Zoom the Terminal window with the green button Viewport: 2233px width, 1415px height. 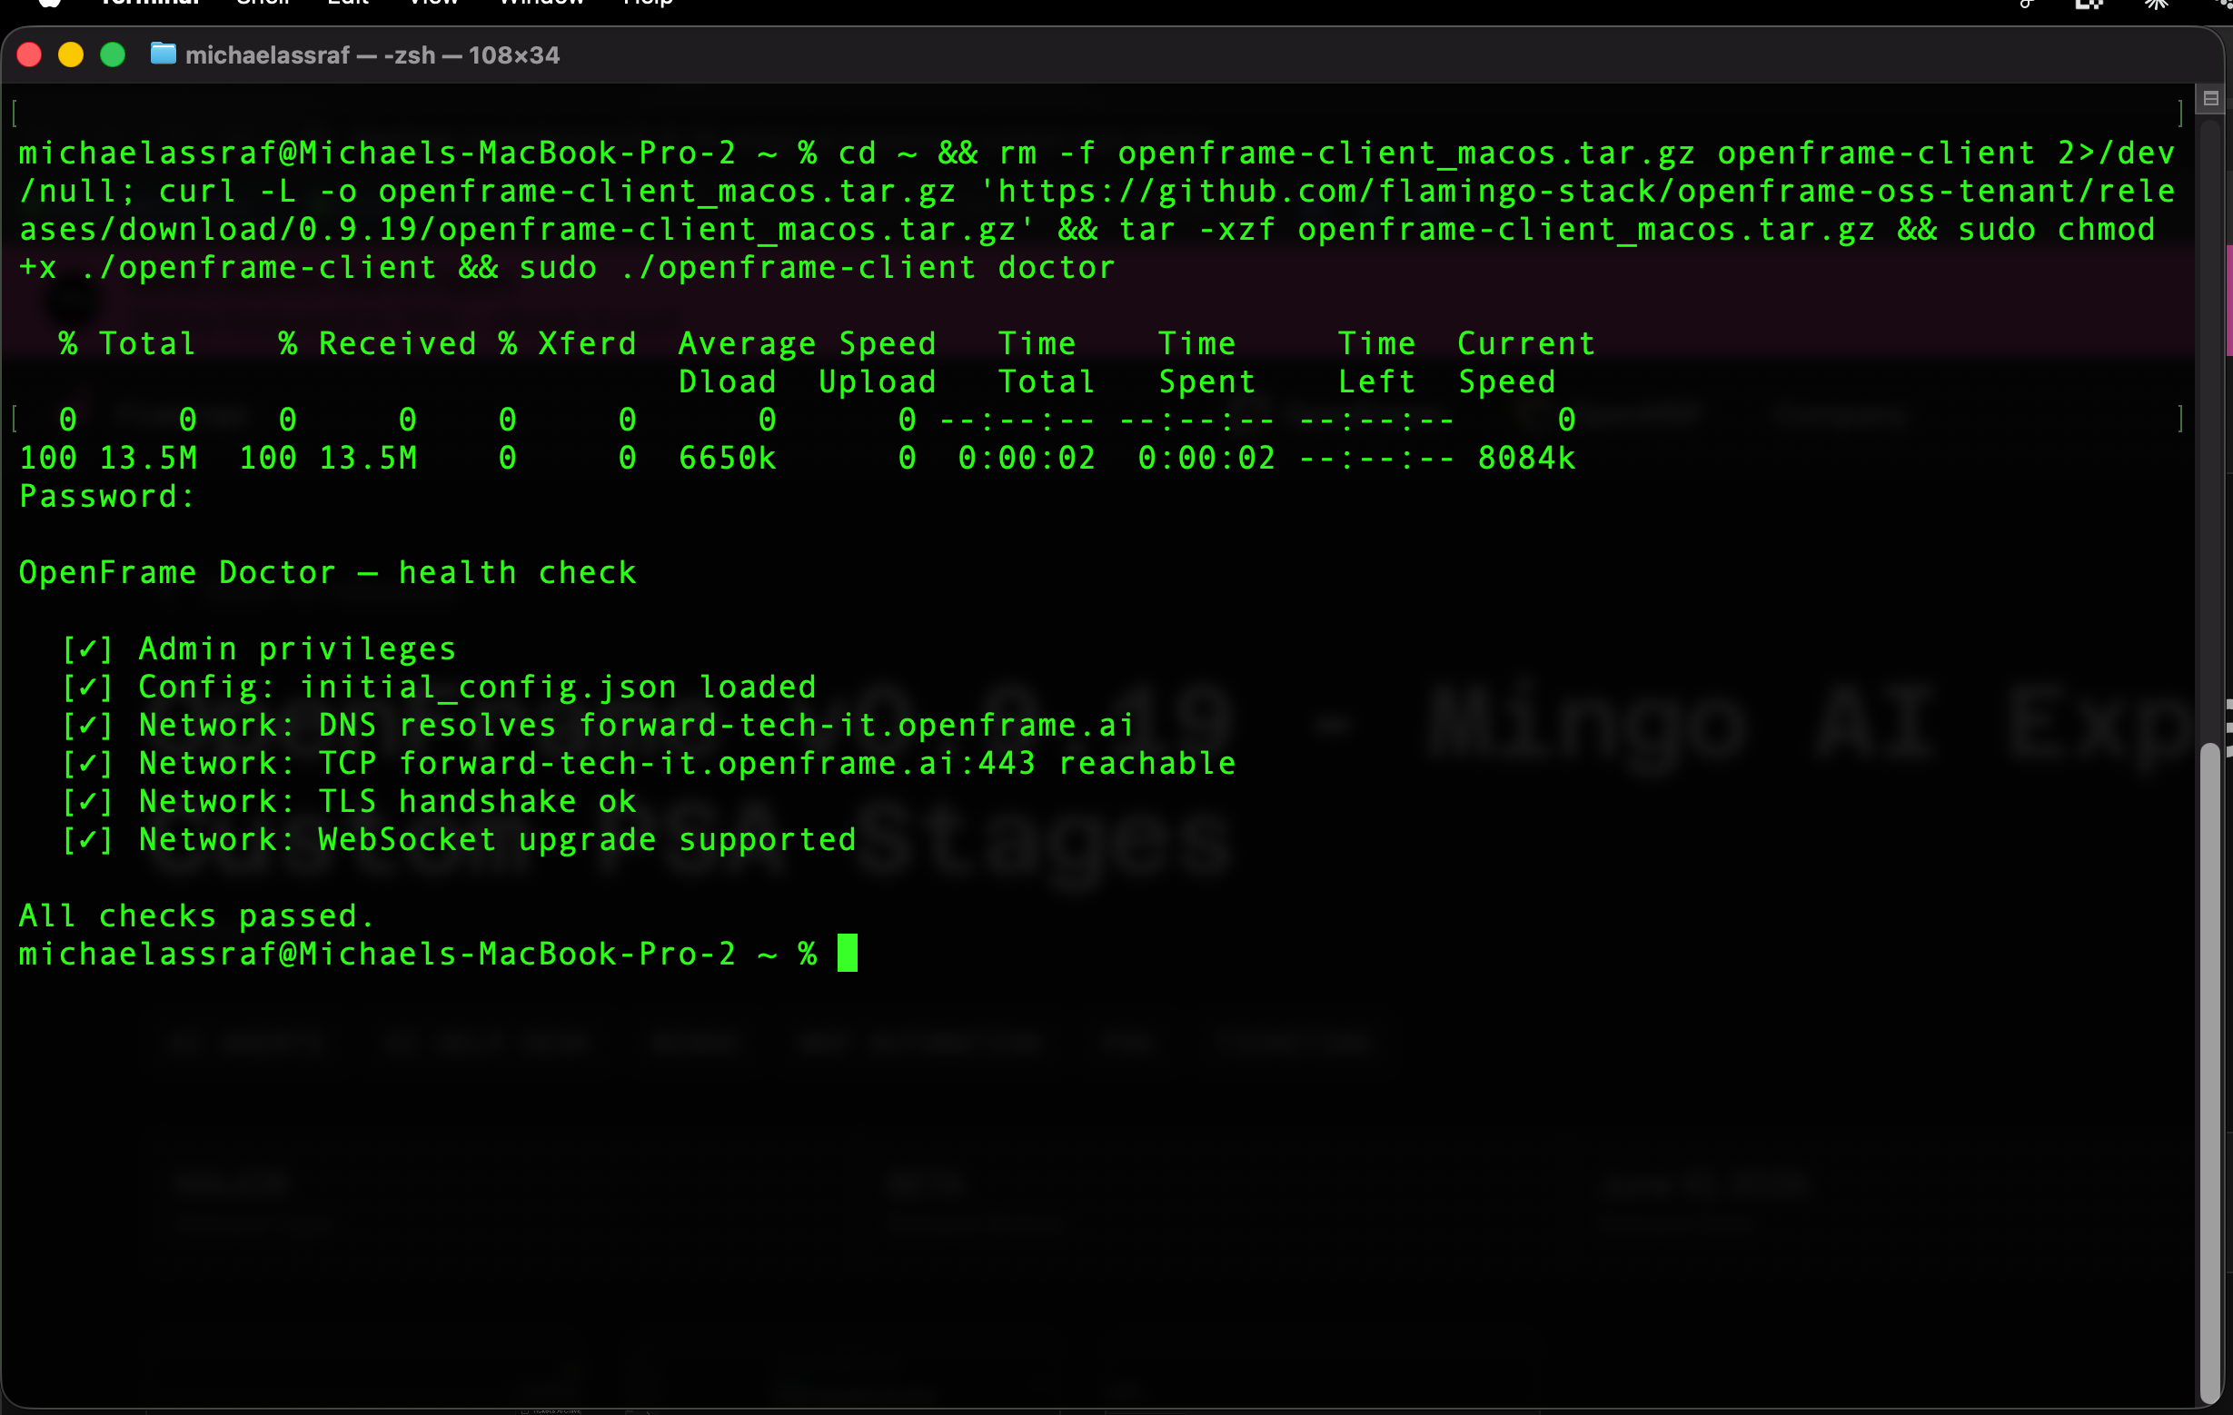(x=114, y=54)
